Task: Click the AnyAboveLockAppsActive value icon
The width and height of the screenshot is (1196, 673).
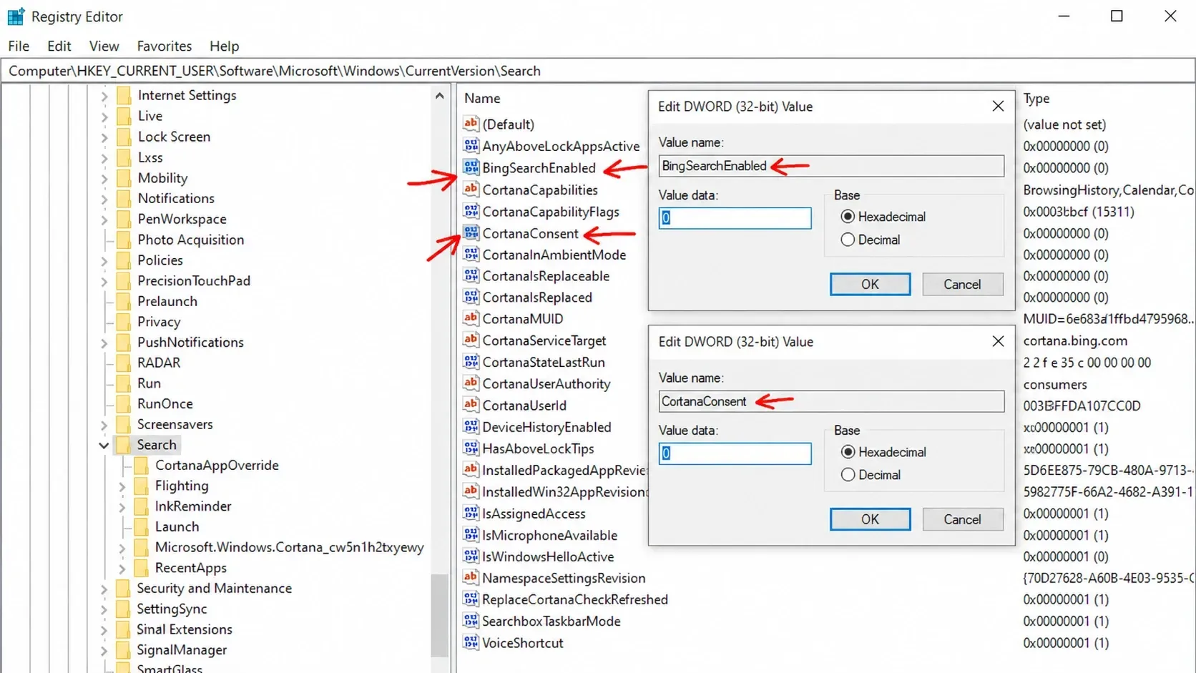Action: point(471,146)
